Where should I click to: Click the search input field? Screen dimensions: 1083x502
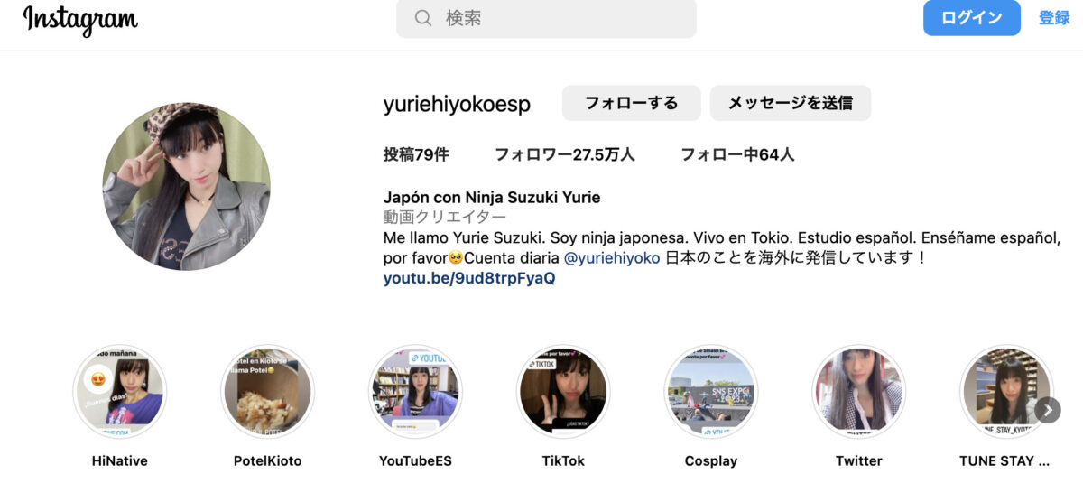[560, 18]
